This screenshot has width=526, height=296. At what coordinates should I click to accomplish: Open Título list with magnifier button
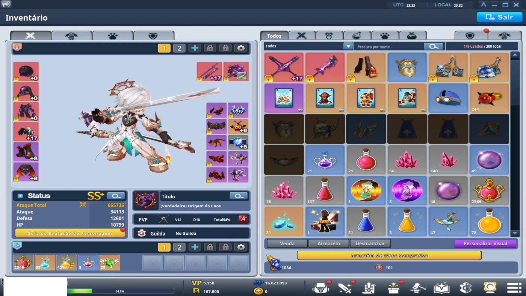click(x=239, y=196)
